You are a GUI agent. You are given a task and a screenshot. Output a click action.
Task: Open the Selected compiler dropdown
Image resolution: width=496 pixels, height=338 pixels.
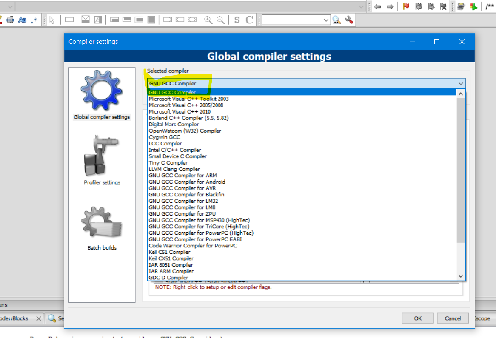point(461,83)
